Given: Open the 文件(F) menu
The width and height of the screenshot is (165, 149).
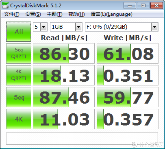Looking at the screenshot, I should pyautogui.click(x=12, y=14).
